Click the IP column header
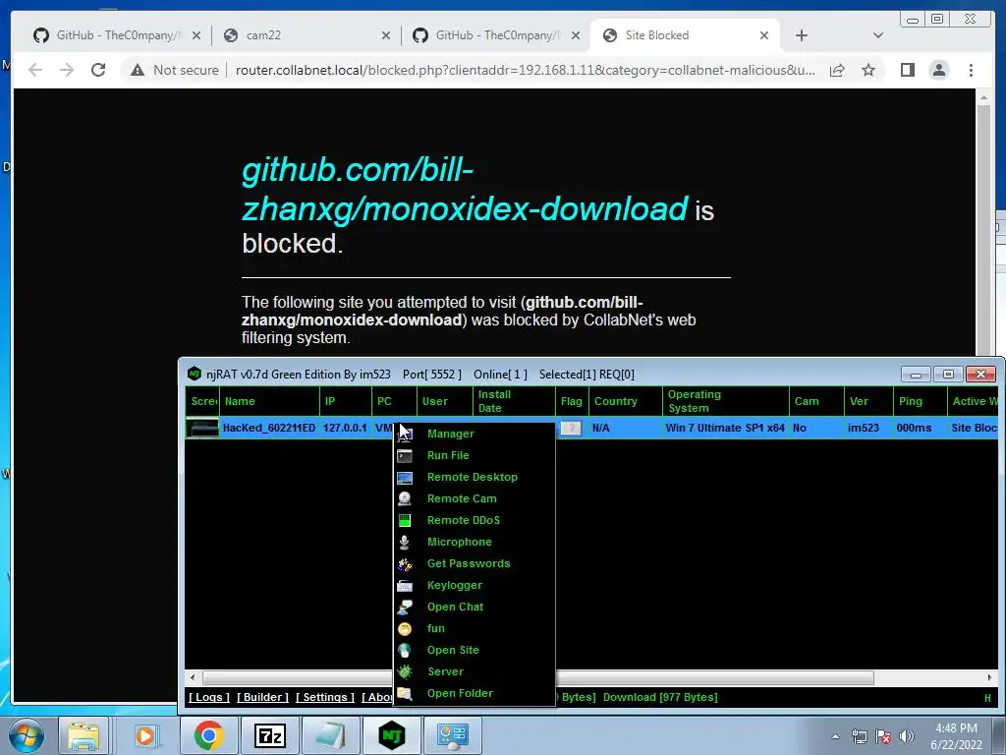 click(x=345, y=401)
